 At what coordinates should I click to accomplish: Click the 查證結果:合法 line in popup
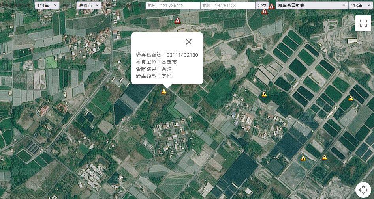tap(153, 69)
